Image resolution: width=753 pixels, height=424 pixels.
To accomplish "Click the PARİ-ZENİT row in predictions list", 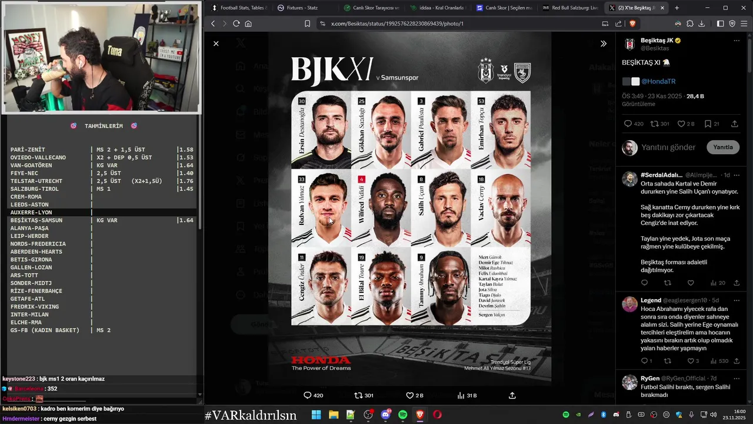I will pos(102,150).
